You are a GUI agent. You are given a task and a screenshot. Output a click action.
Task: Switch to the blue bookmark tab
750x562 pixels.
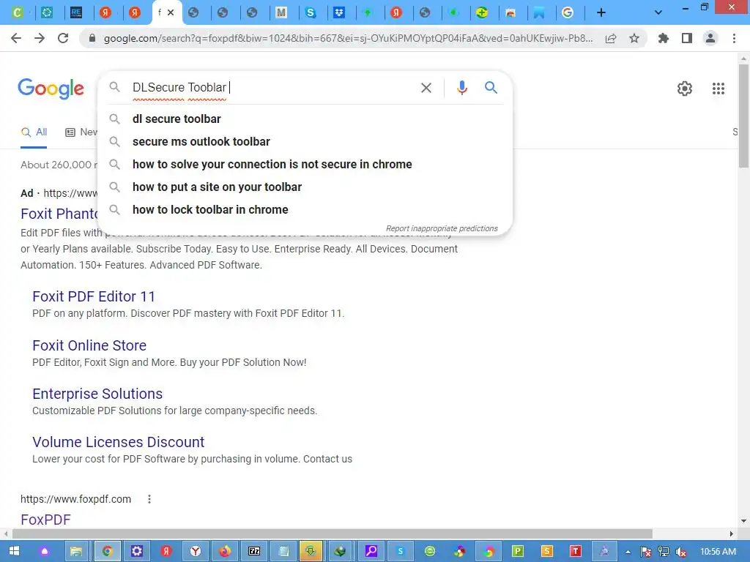[x=539, y=13]
